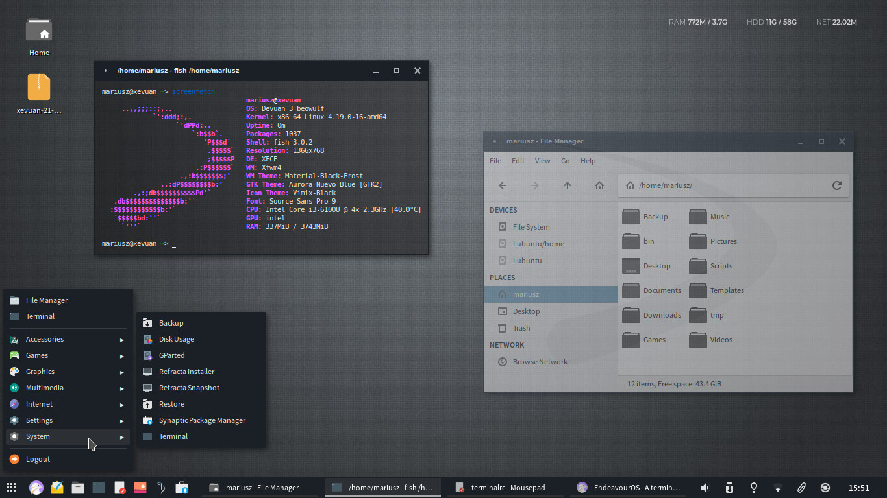The image size is (887, 498).
Task: Open the Backup folder in File Manager
Action: pyautogui.click(x=645, y=217)
